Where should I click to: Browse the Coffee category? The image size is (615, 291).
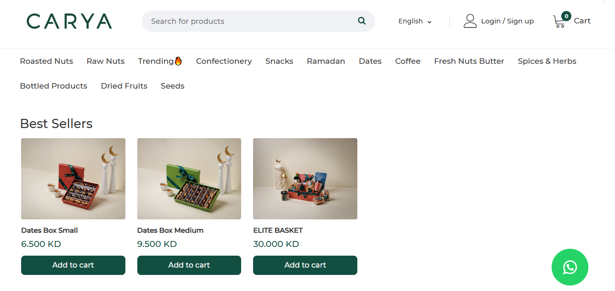click(x=407, y=61)
